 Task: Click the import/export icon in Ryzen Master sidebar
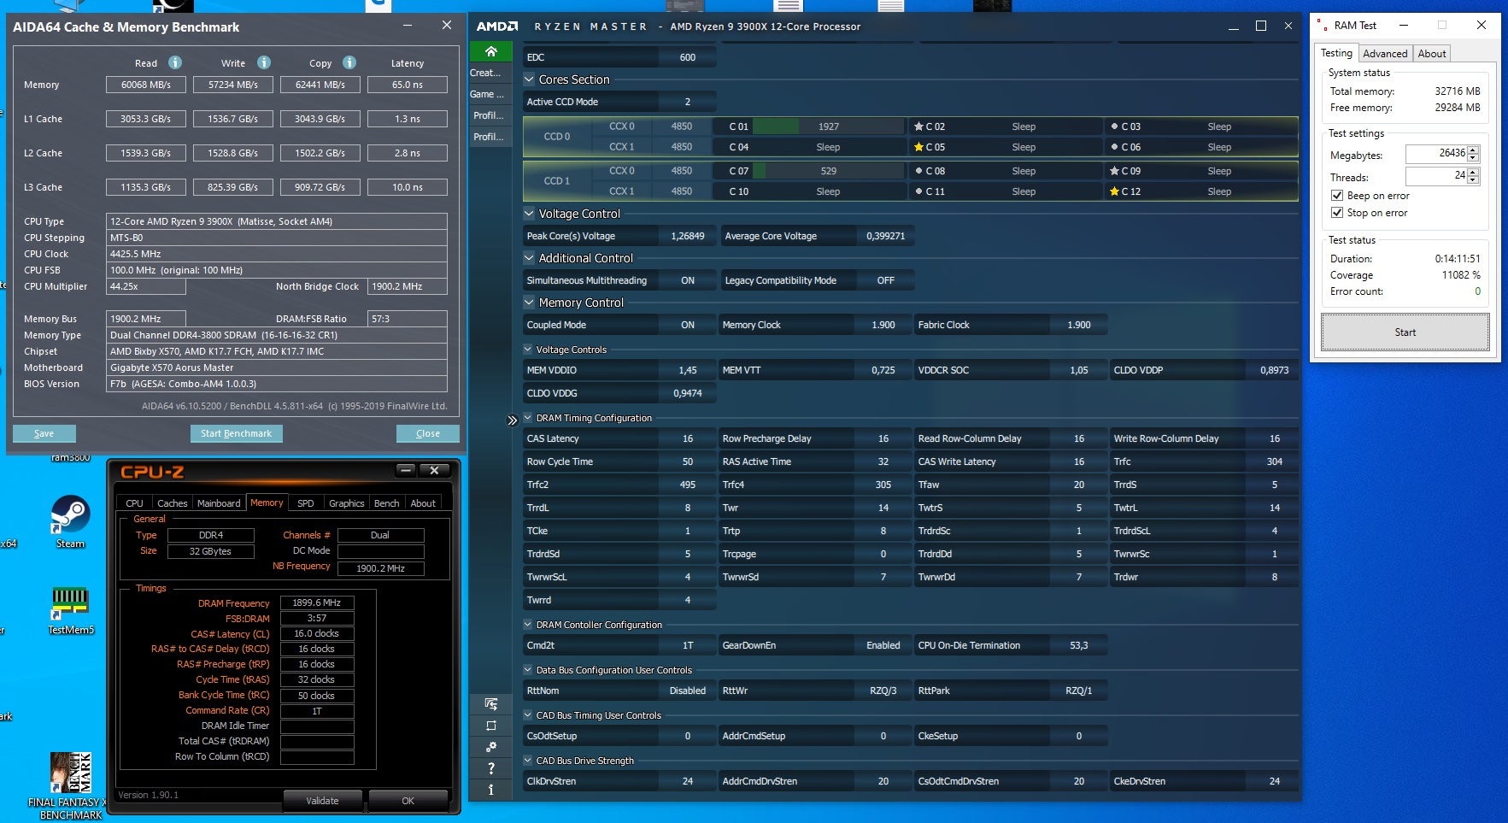pos(491,704)
